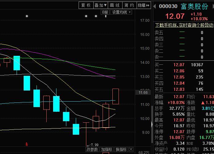Click the 复权 adjustment button
Viewport: 214px width, 154px height.
(x=86, y=5)
